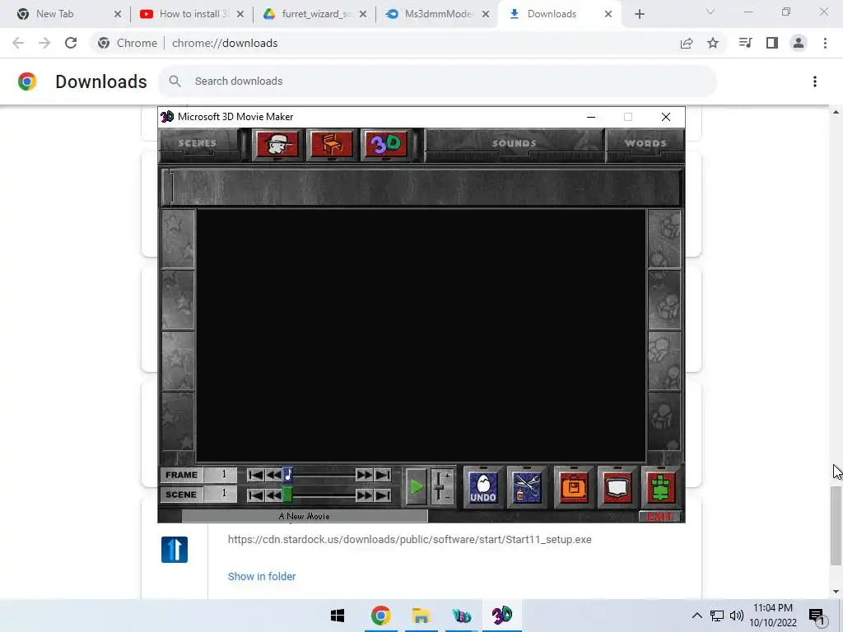This screenshot has width=843, height=632.
Task: Open Chrome profile icon
Action: [x=799, y=43]
